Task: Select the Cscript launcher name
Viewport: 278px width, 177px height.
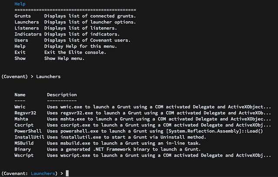Action: pos(24,125)
